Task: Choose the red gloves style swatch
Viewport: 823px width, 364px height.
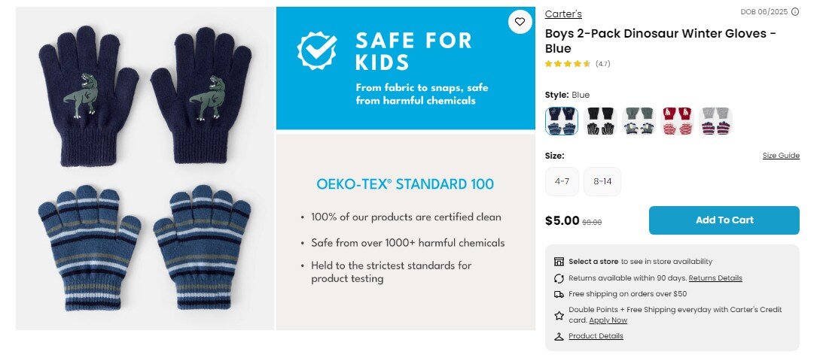Action: pyautogui.click(x=677, y=120)
